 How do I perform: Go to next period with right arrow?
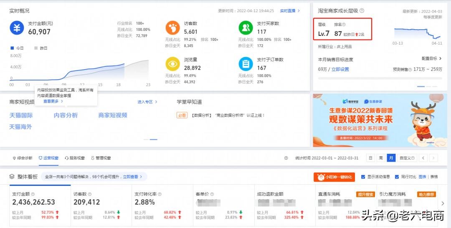[433, 158]
